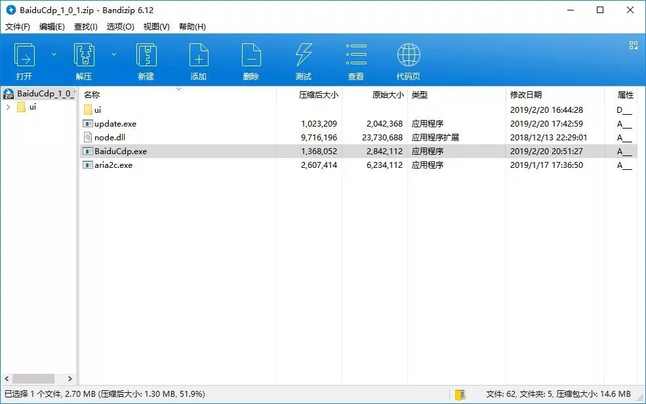The height and width of the screenshot is (404, 646).
Task: Click the D__ attribute of ui folder
Action: coord(624,110)
